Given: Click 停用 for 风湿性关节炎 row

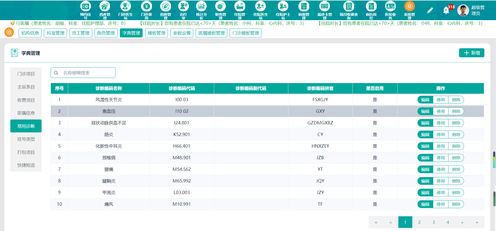Looking at the screenshot, I should point(441,100).
